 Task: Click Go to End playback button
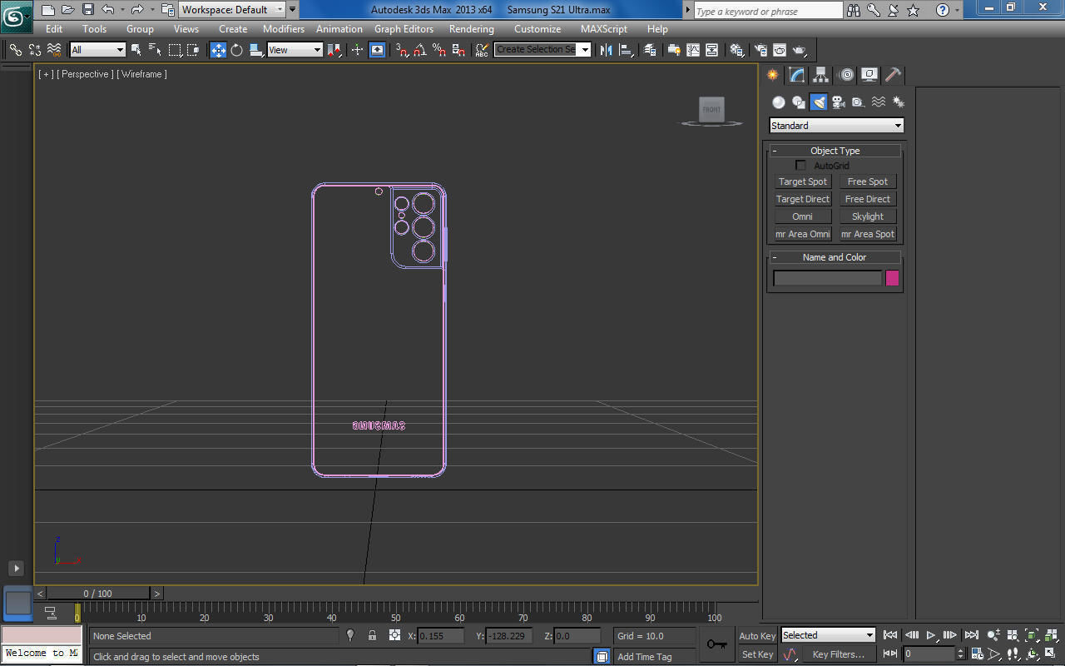point(971,635)
